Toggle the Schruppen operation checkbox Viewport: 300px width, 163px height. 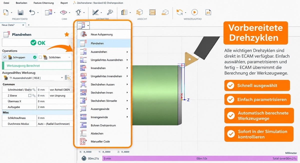5,57
